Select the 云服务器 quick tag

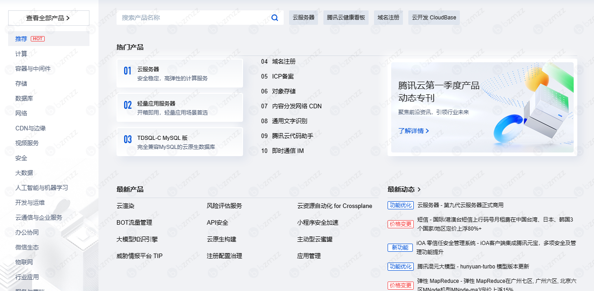tap(304, 18)
